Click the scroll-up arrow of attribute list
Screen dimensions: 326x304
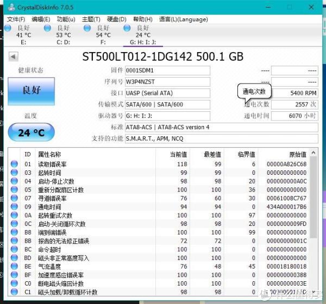[x=314, y=153]
